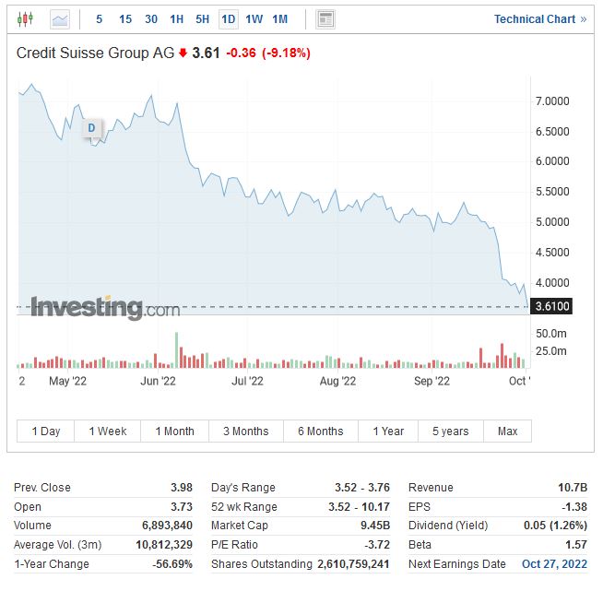Image resolution: width=603 pixels, height=591 pixels.
Task: Show the Max time range
Action: point(507,431)
